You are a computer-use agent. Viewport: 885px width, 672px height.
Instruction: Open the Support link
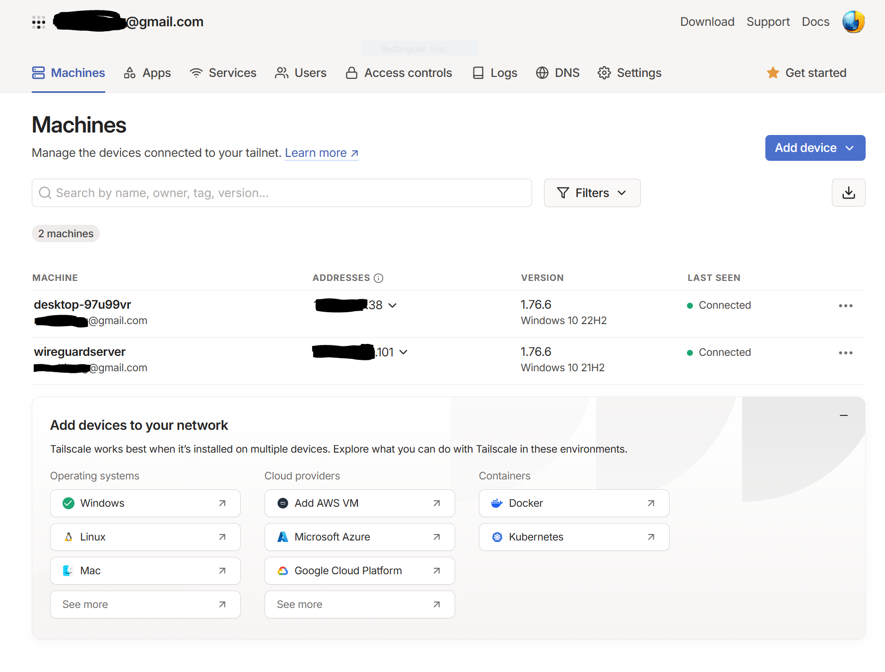click(x=768, y=22)
